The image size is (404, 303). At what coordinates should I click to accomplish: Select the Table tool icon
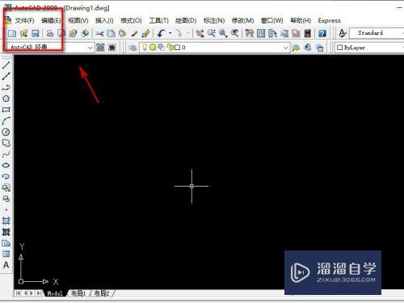[6, 254]
